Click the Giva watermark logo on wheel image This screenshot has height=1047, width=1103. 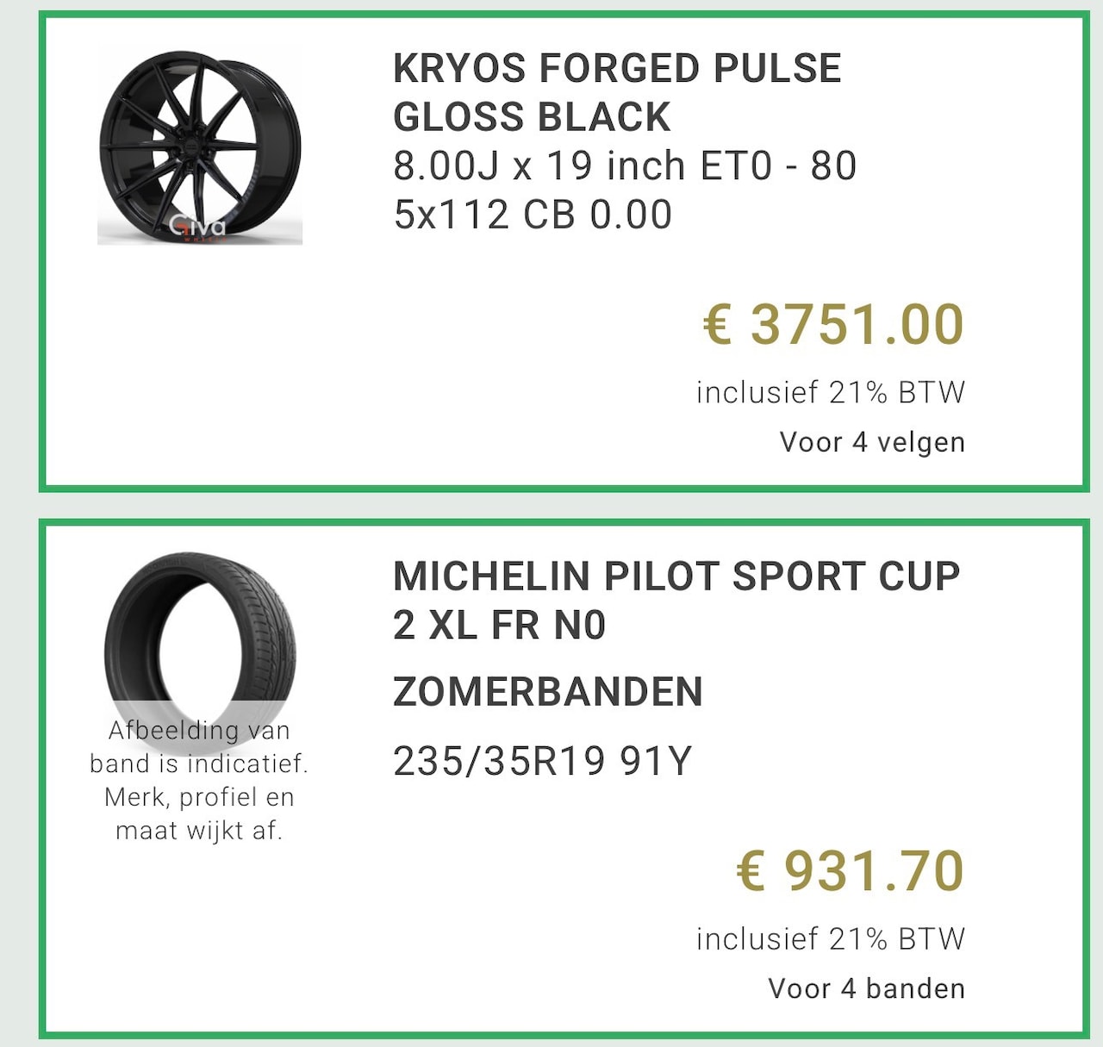pos(198,227)
